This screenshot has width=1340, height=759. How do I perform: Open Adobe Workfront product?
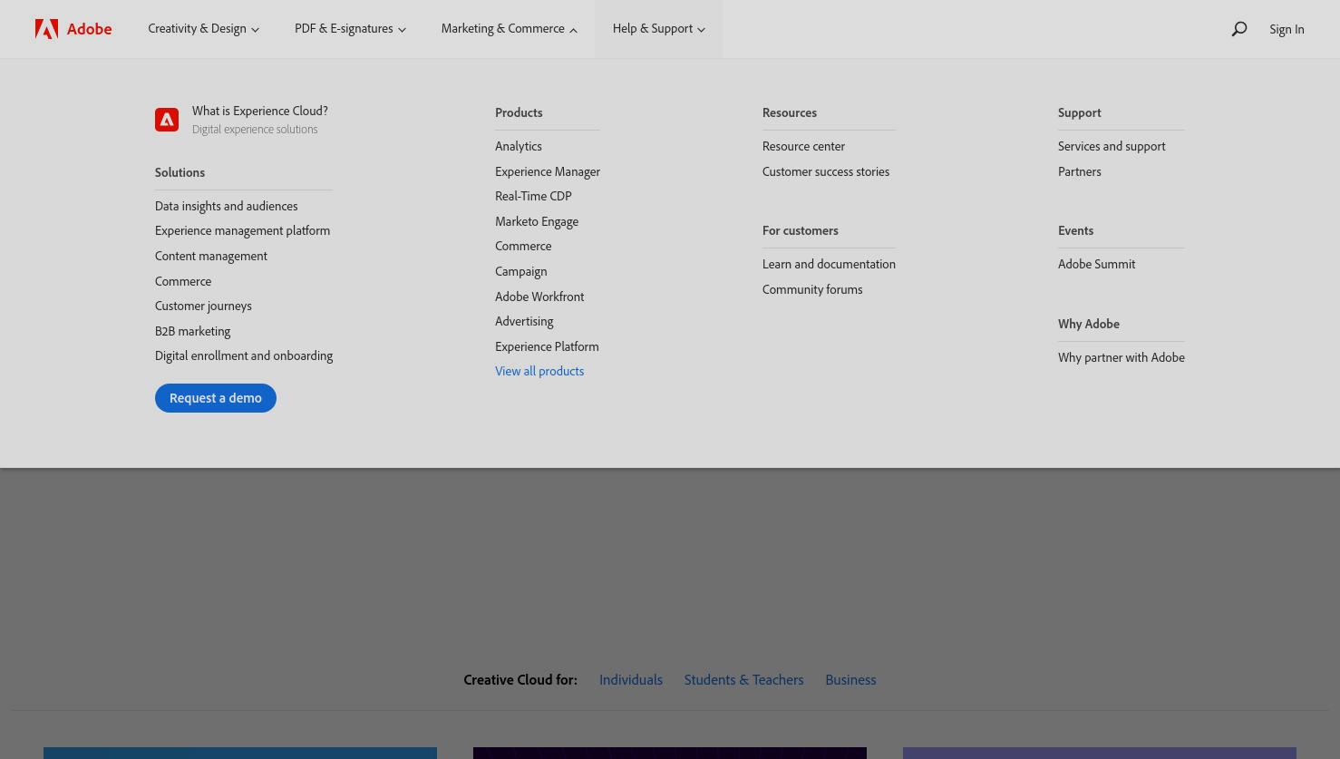tap(539, 297)
